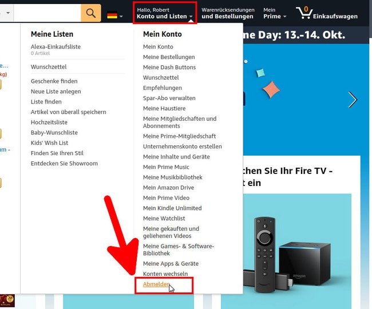Select Meine Games- & Software-Bibliothek
Viewport: 372px width, 309px height.
[x=179, y=249]
